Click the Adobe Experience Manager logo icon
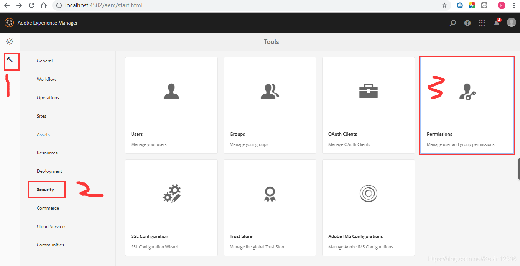 click(x=9, y=23)
